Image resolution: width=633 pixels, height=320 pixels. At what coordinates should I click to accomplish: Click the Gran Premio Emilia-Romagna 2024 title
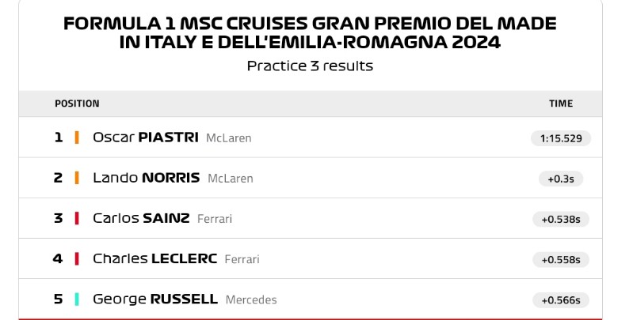point(310,32)
